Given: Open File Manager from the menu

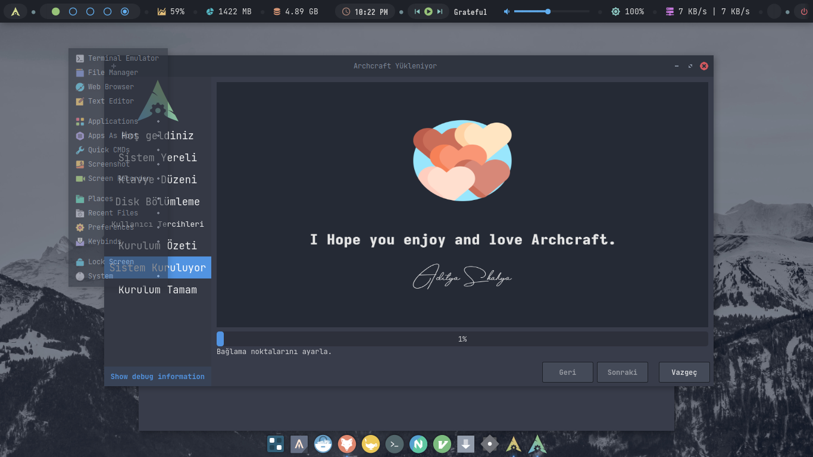Looking at the screenshot, I should point(118,73).
